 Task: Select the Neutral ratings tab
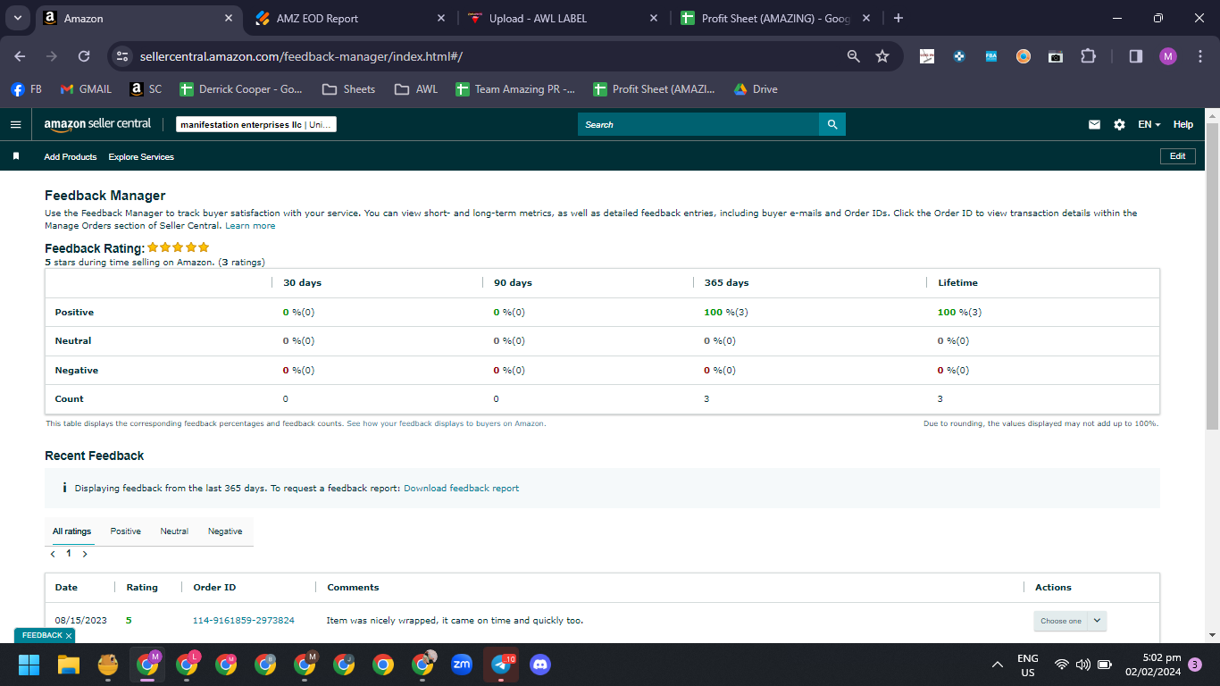174,531
